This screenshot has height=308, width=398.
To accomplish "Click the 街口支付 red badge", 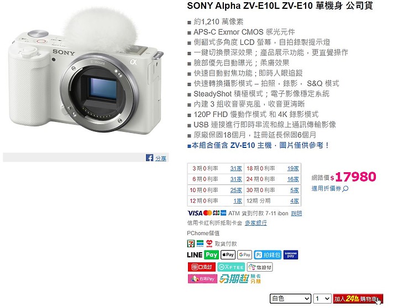I will (x=202, y=267).
